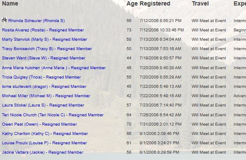Image resolution: width=246 pixels, height=160 pixels.
Task: Open Laura Stickel (Laura S) link
Action: point(43,105)
